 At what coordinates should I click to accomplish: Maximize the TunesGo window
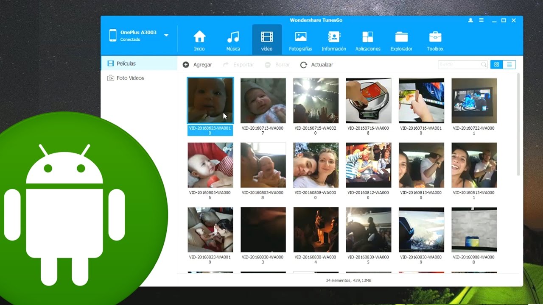click(x=504, y=20)
